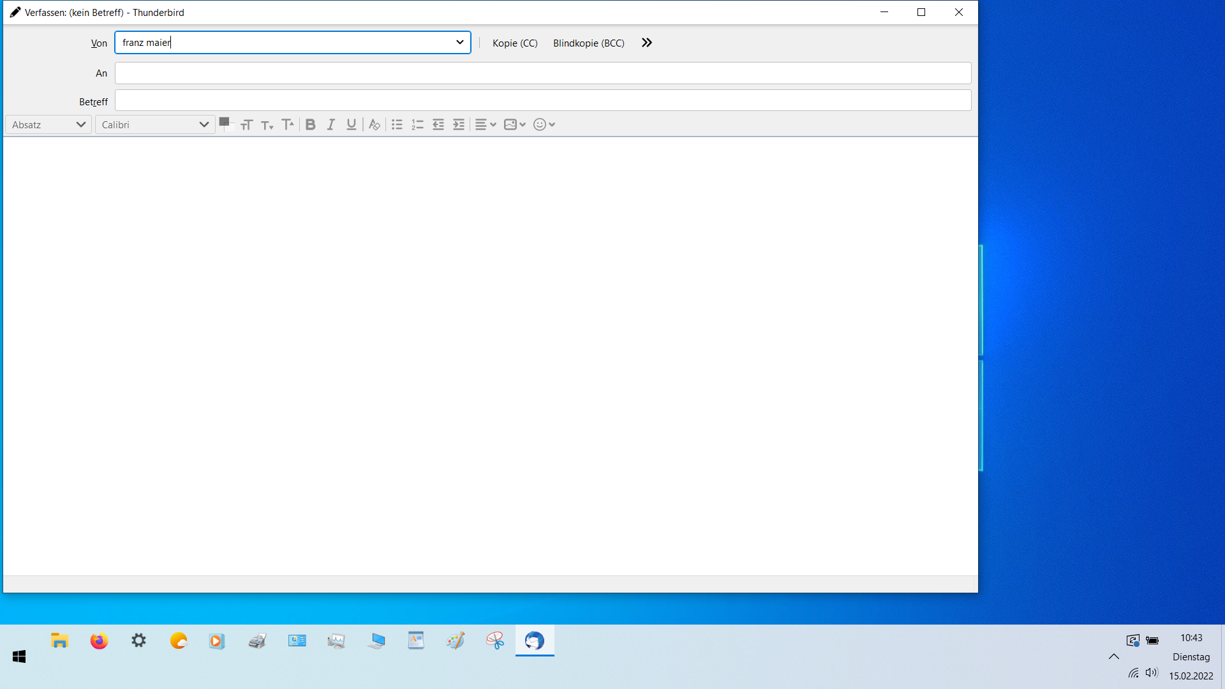Insert a numbered list

417,125
